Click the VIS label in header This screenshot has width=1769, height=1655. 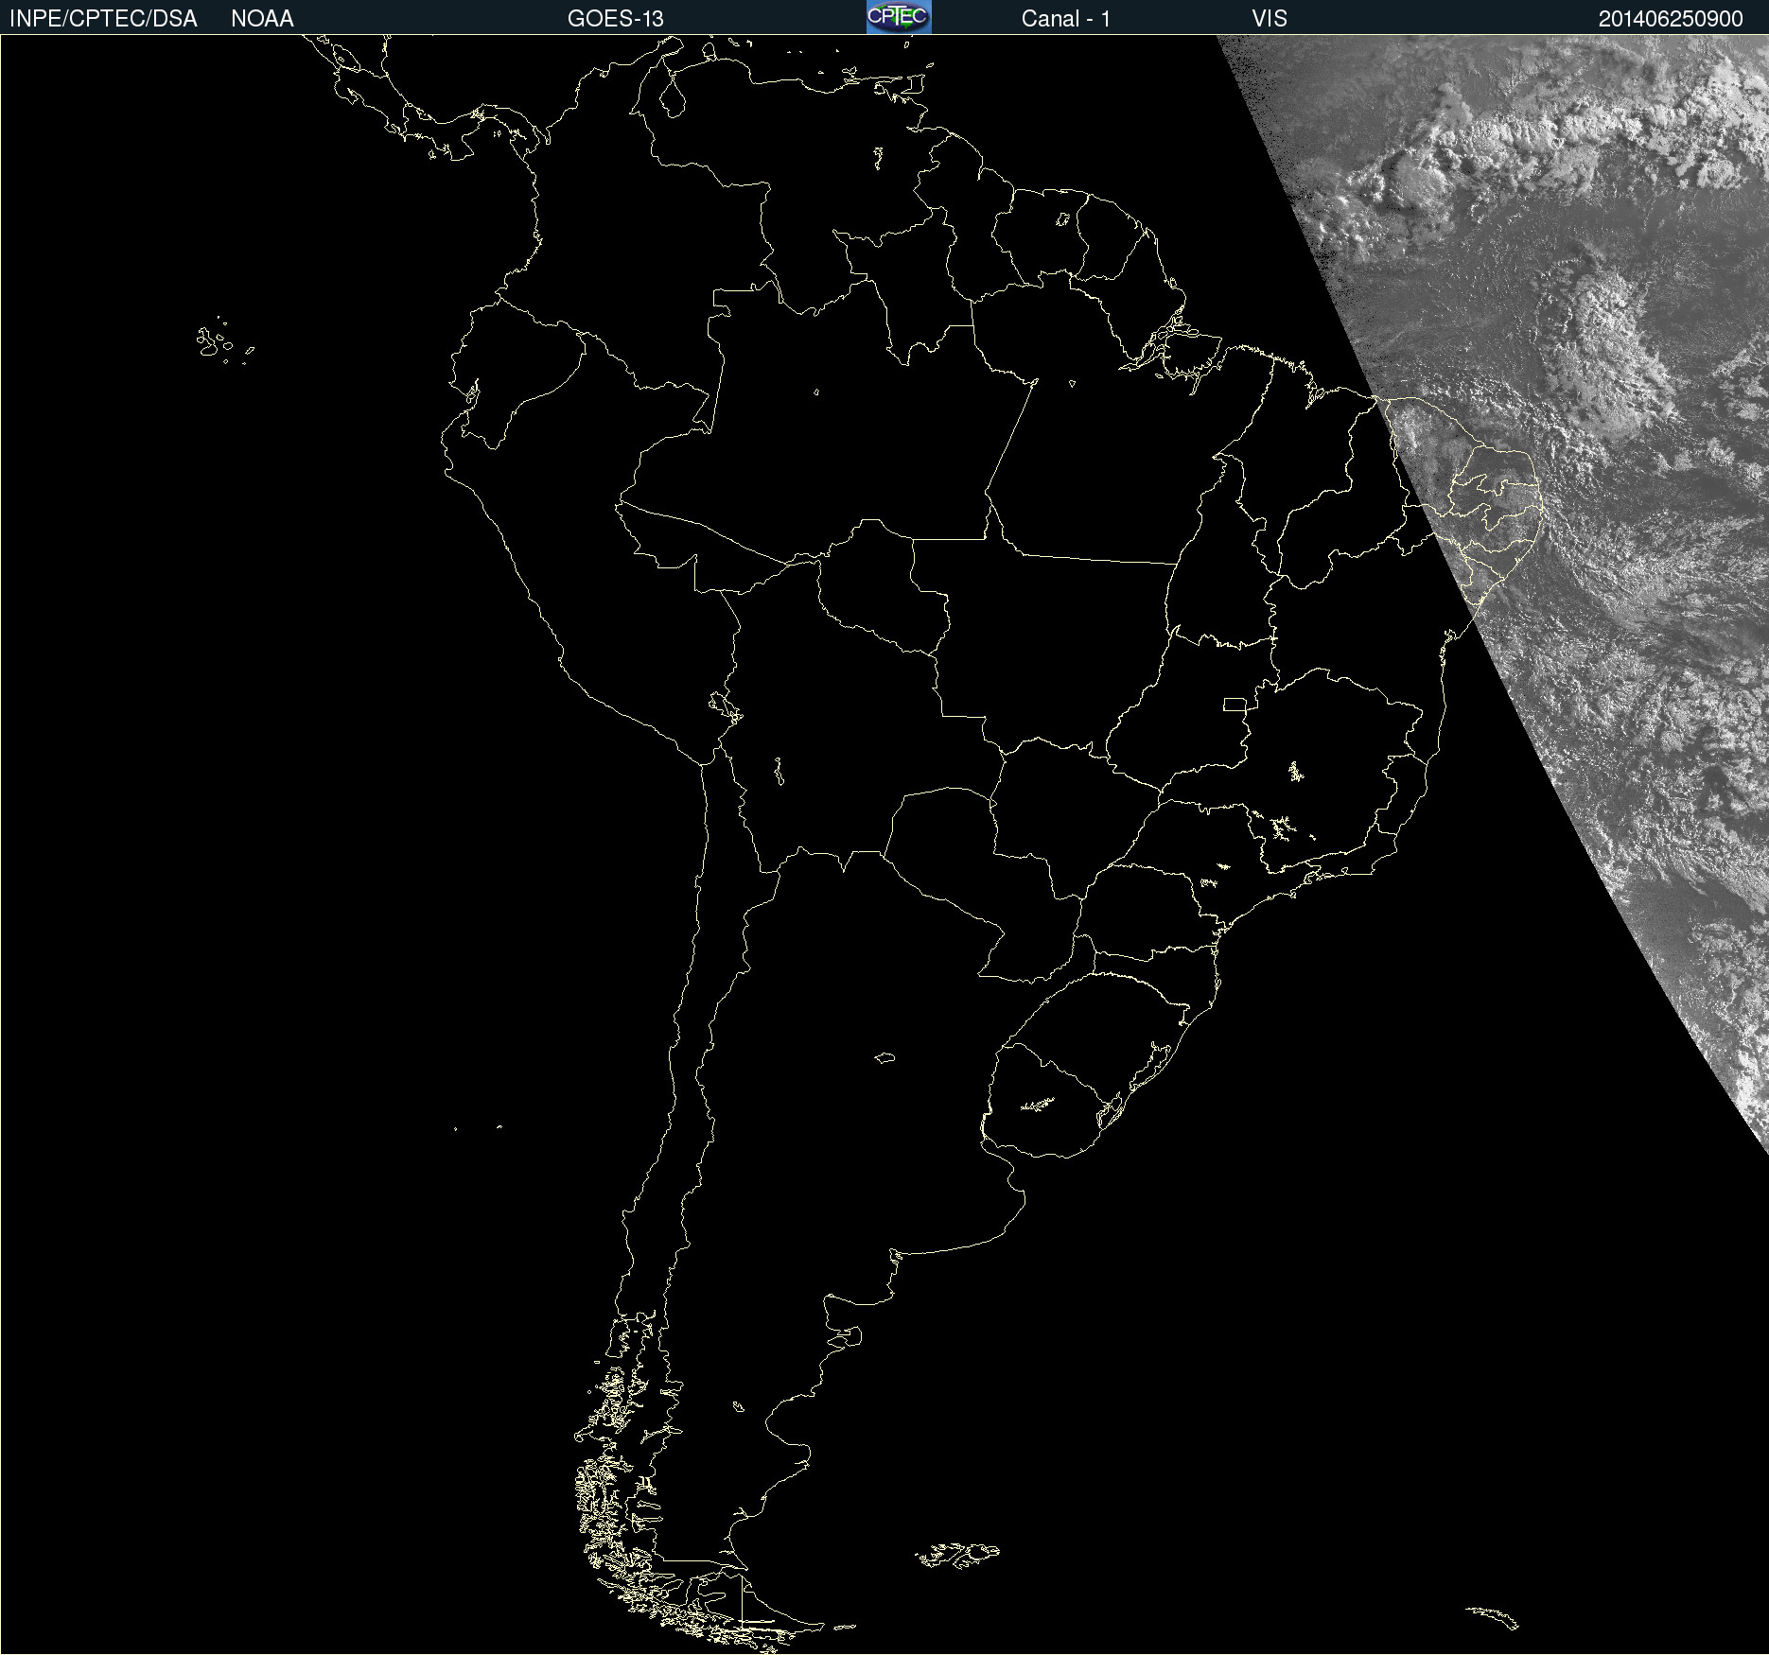(x=1269, y=19)
